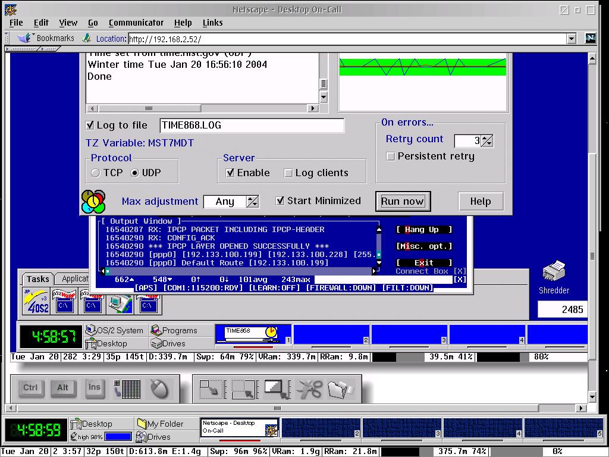
Task: Open the Edit menu
Action: coord(41,23)
